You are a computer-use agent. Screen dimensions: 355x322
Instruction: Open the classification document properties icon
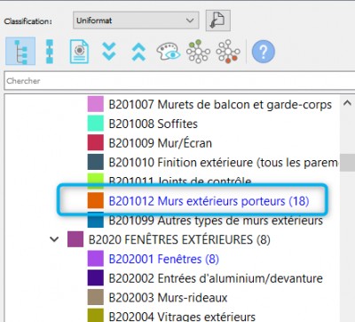[79, 52]
